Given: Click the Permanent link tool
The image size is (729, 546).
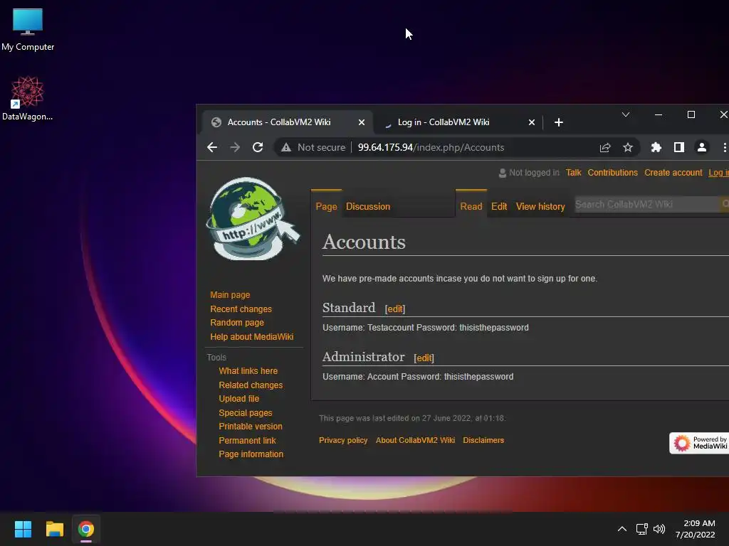Looking at the screenshot, I should pyautogui.click(x=247, y=441).
